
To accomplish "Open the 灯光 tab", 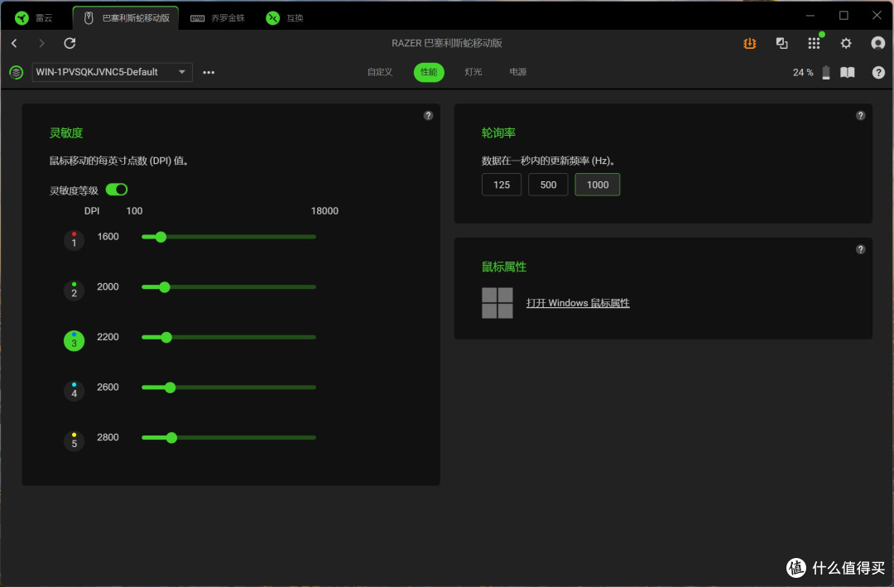I will pyautogui.click(x=473, y=72).
